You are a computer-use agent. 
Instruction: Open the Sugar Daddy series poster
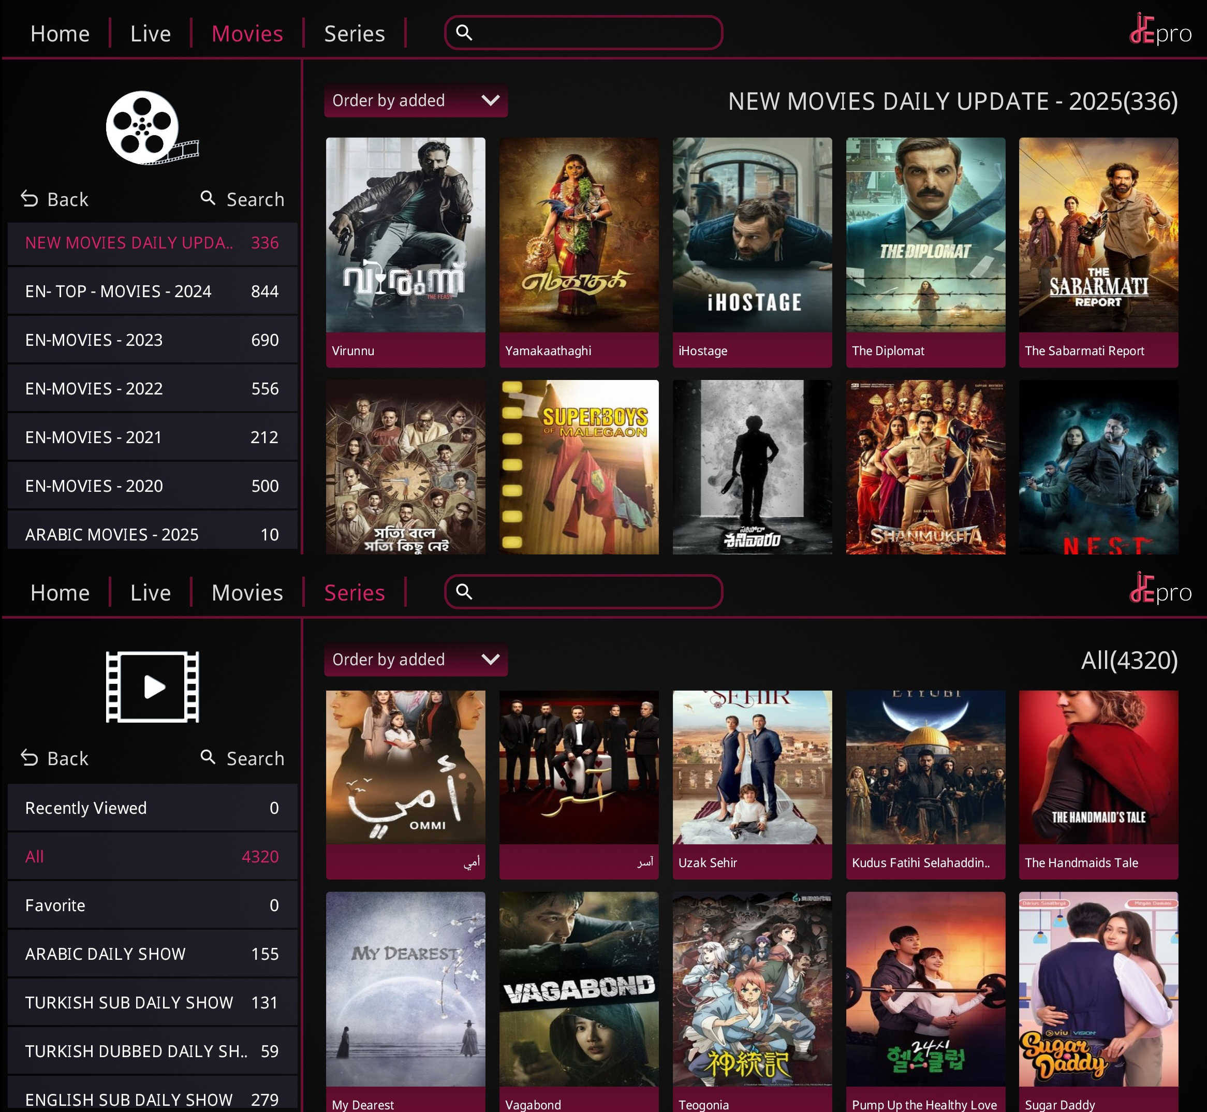pyautogui.click(x=1098, y=1002)
